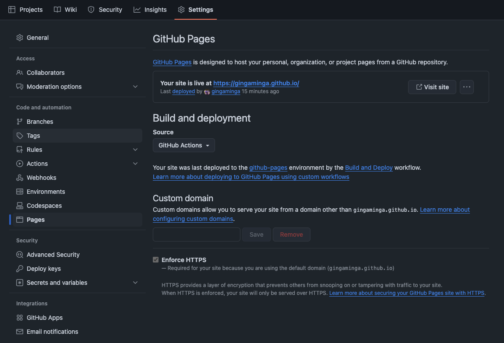Click the Tags tag icon
The width and height of the screenshot is (504, 343).
(20, 136)
